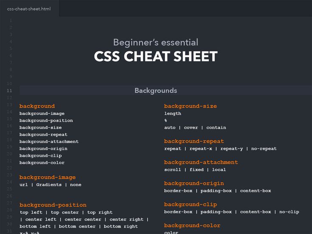312x234 pixels.
Task: Click the orange background-image heading
Action: coord(47,177)
